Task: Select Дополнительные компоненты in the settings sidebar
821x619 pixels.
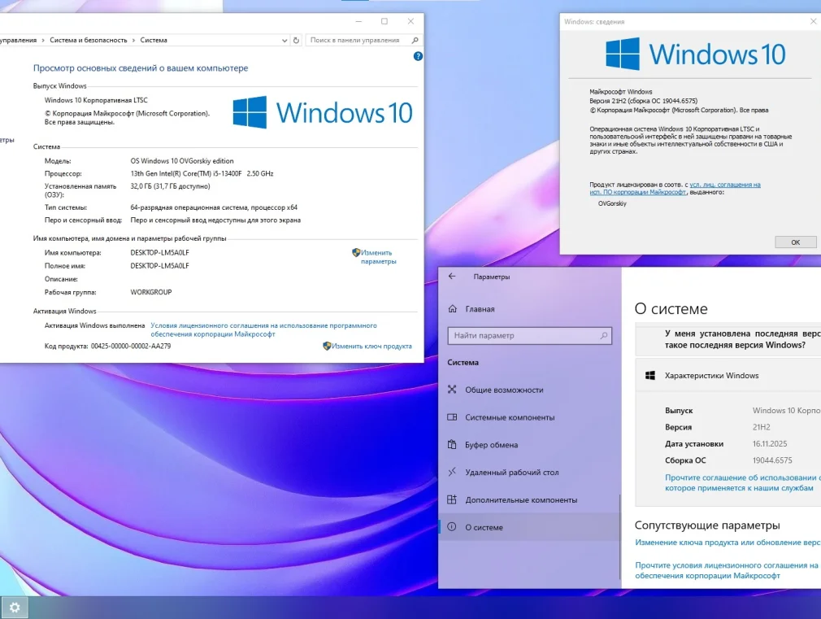Action: [x=521, y=500]
